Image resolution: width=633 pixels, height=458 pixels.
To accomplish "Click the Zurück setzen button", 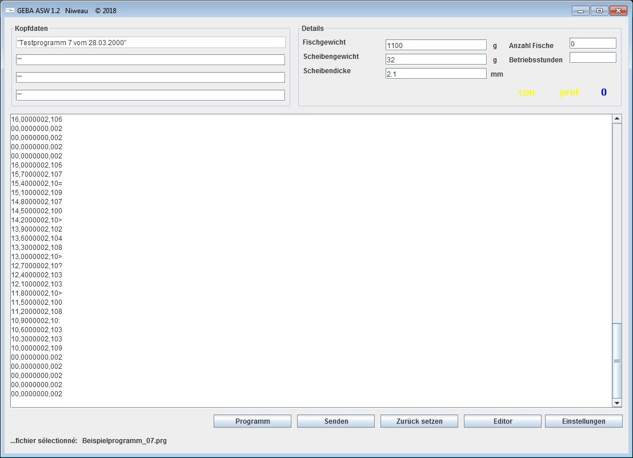I will pyautogui.click(x=419, y=421).
